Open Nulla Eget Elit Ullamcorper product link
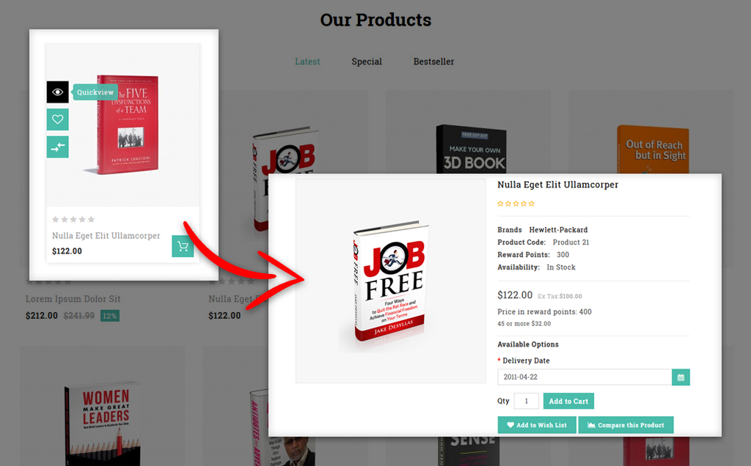This screenshot has width=751, height=466. point(106,235)
